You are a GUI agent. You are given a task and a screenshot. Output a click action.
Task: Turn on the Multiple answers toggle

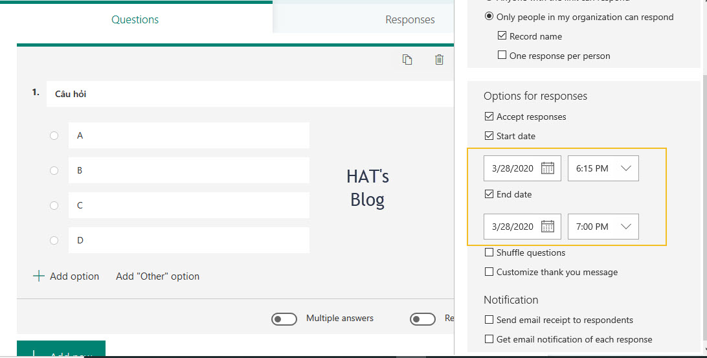pos(284,319)
